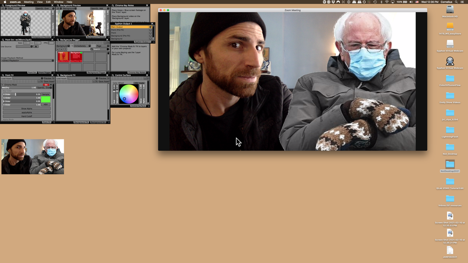Image resolution: width=468 pixels, height=263 pixels.
Task: Open the View menu in the menu bar
Action: (x=40, y=2)
